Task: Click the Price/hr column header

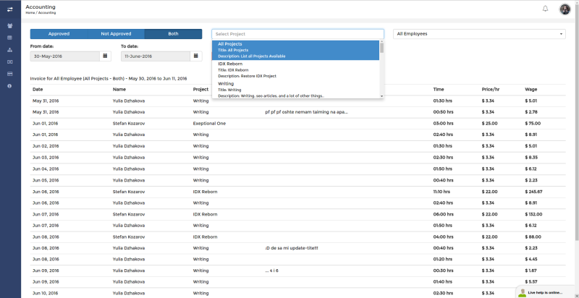Action: coord(491,89)
